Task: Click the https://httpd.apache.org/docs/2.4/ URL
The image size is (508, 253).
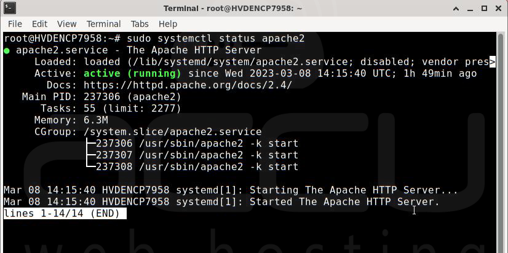Action: pos(188,85)
